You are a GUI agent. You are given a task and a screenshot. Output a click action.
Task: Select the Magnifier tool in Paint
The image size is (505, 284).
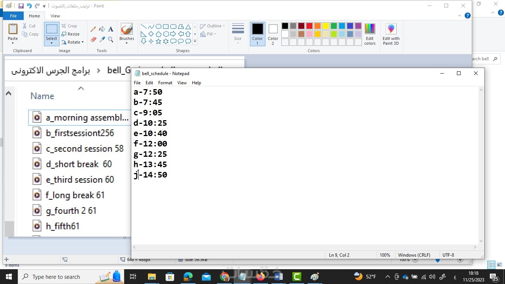(111, 39)
